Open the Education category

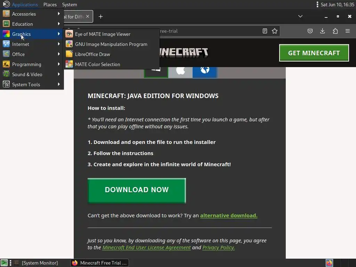tap(32, 24)
